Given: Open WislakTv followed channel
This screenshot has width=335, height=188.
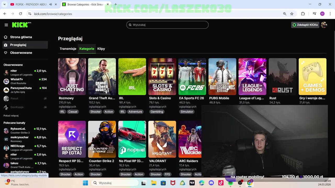Looking at the screenshot, I should pyautogui.click(x=25, y=81).
